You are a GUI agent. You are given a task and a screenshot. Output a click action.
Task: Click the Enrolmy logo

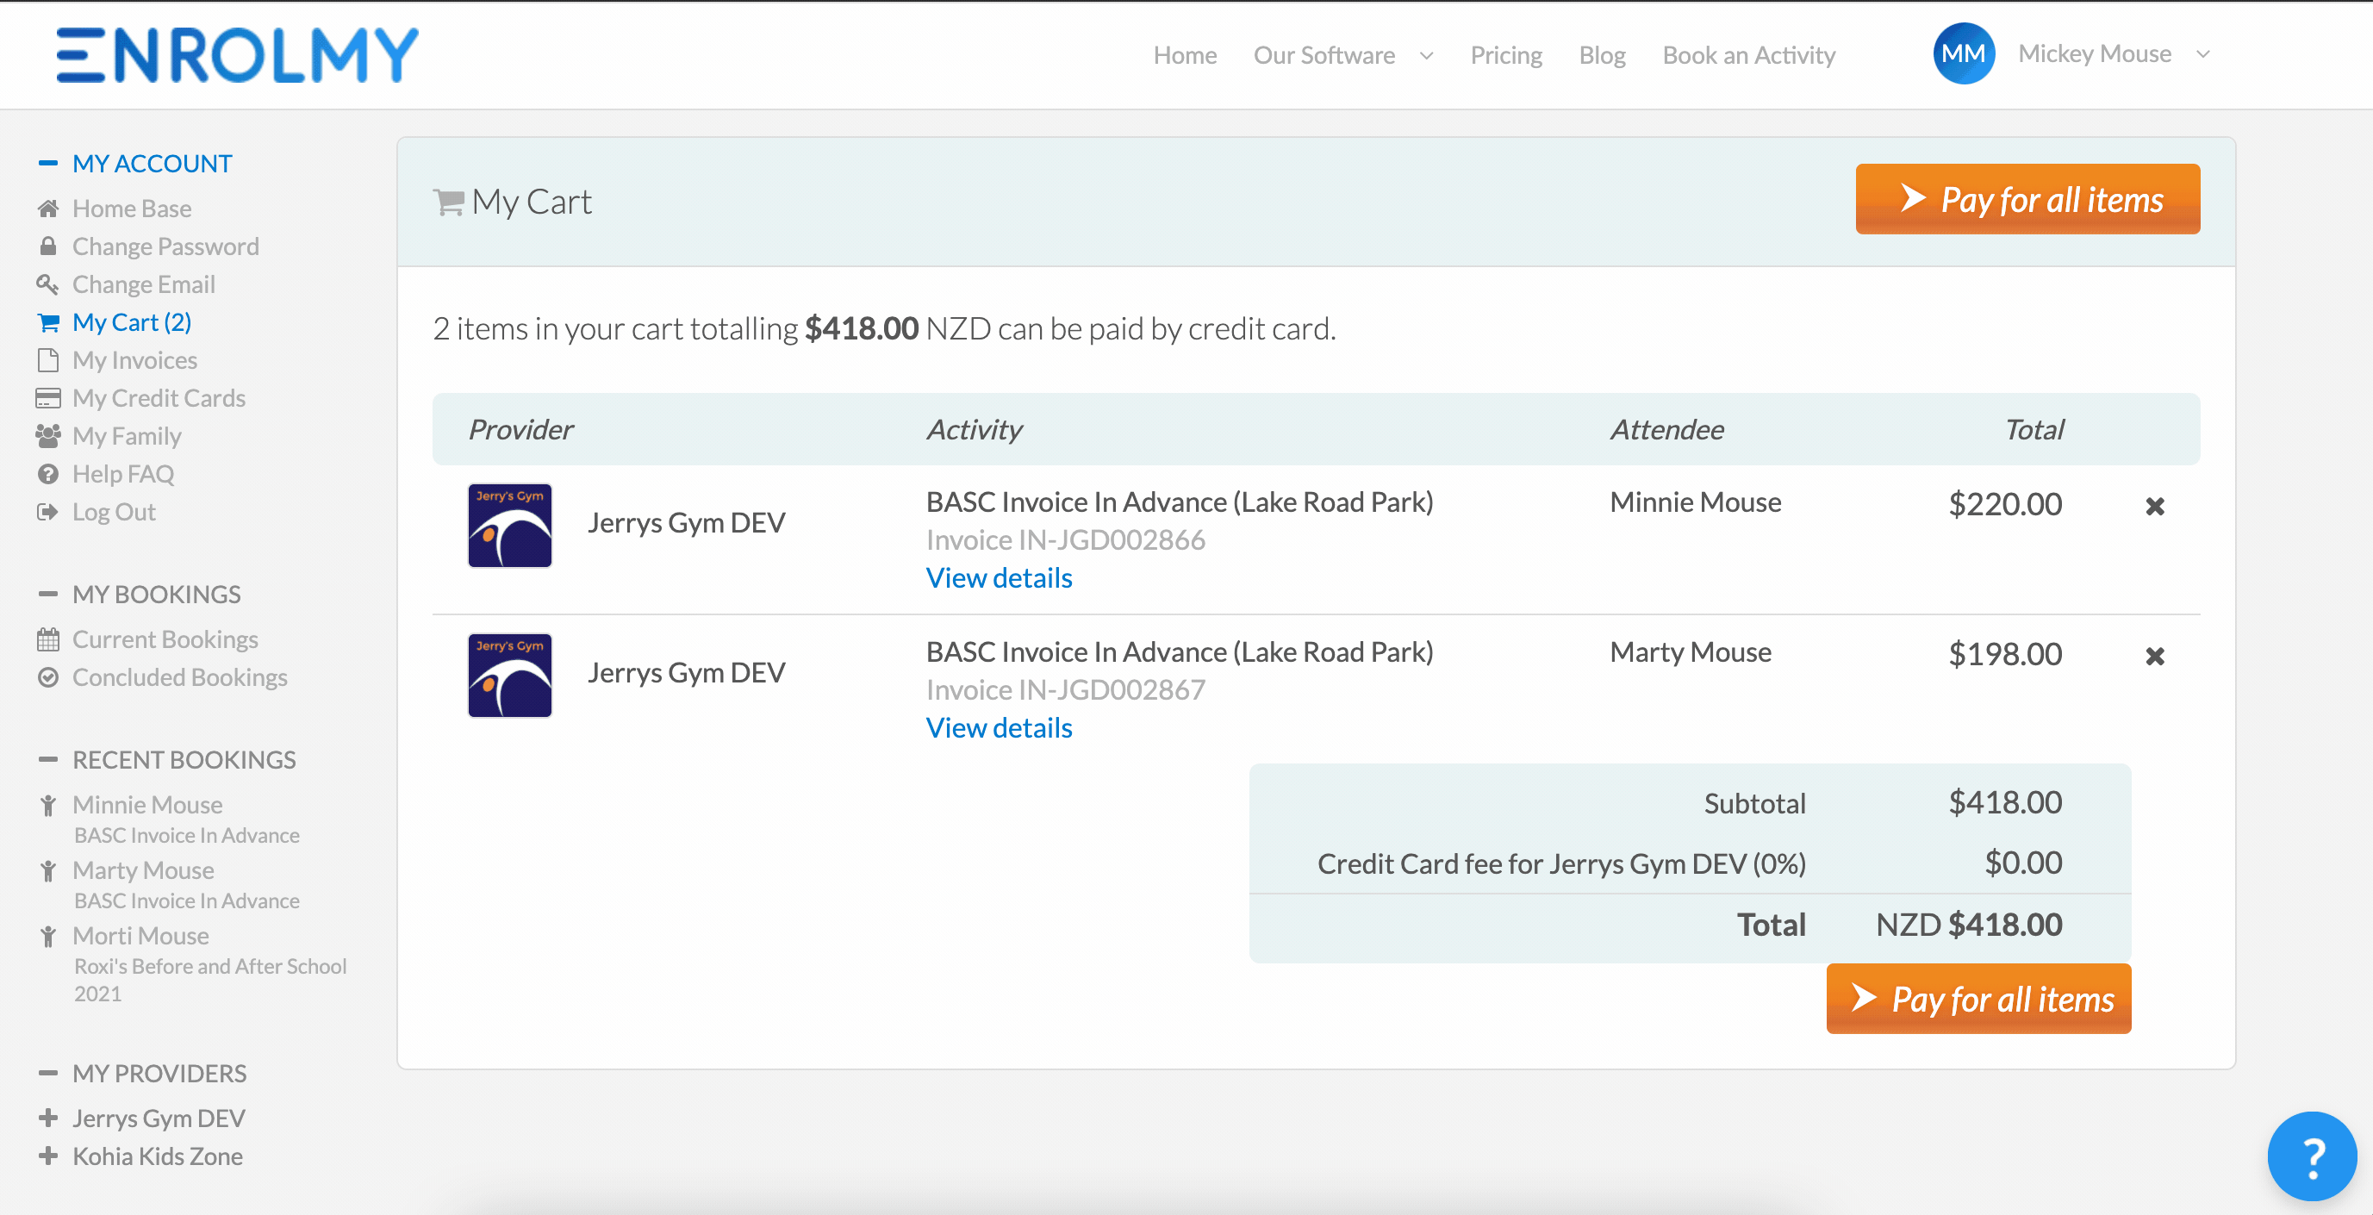(x=238, y=55)
